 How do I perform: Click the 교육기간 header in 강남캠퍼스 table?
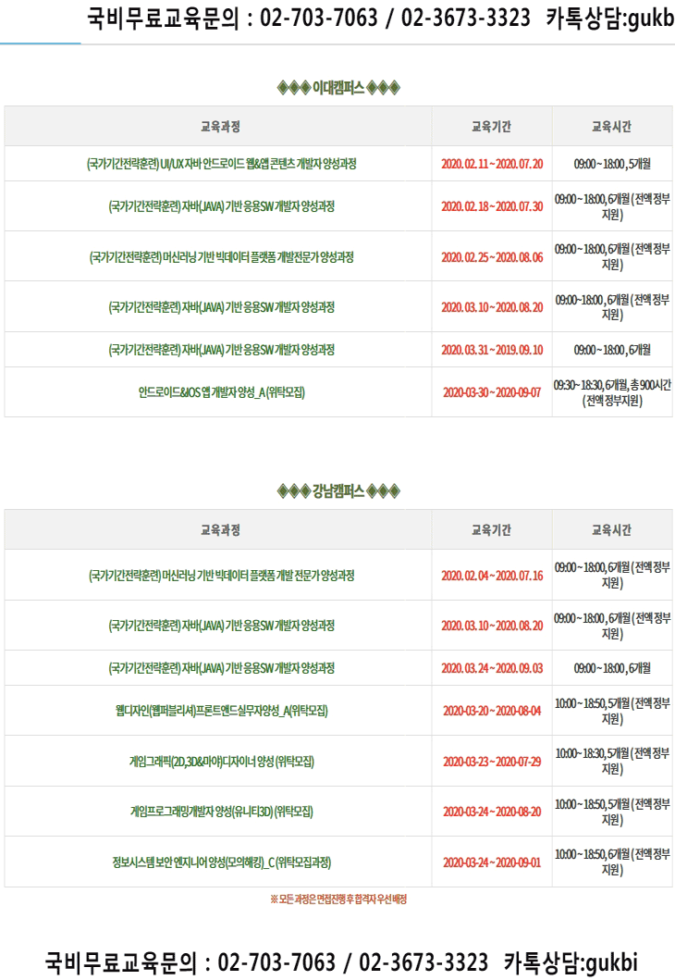tap(491, 530)
